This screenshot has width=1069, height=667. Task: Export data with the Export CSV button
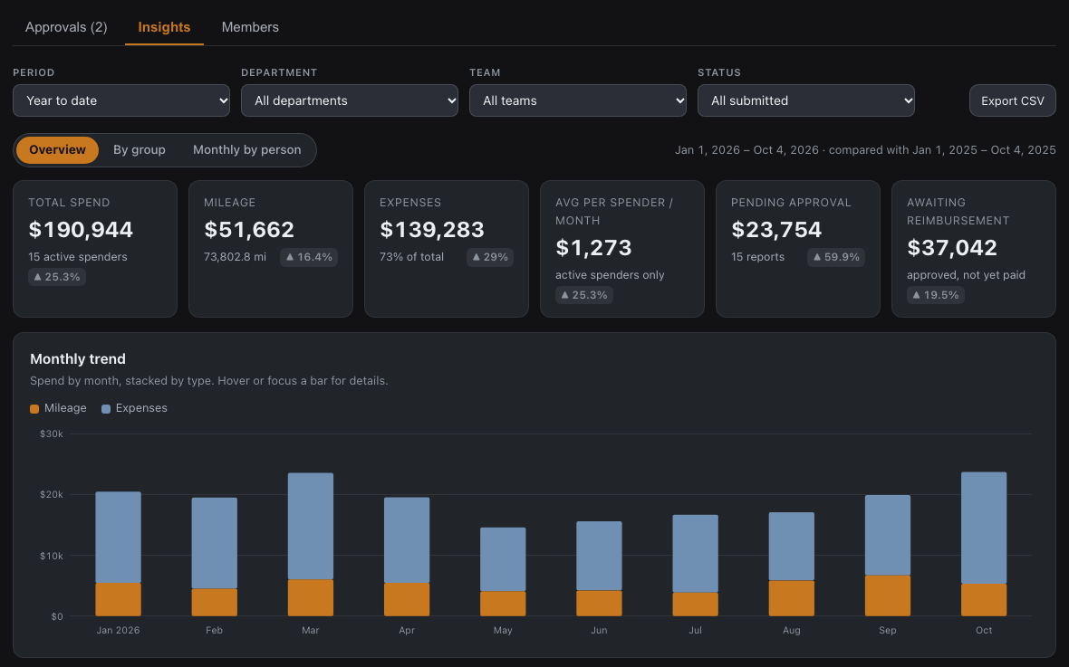click(1013, 100)
